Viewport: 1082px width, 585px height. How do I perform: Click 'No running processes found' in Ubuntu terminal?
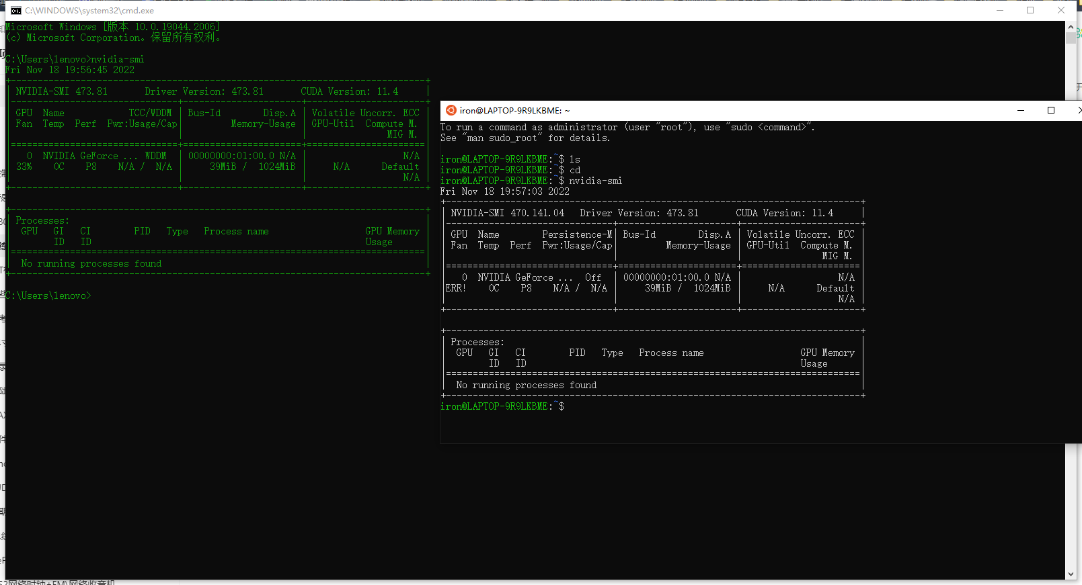(x=527, y=385)
